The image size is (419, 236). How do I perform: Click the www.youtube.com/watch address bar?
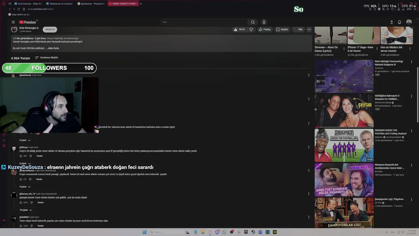coord(40,9)
